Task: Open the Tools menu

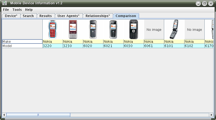Action: 17,10
